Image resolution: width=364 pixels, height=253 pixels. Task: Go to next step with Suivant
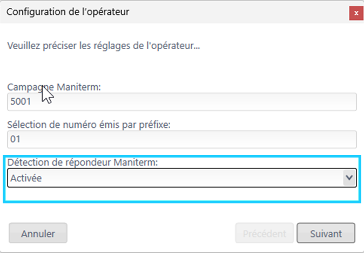pyautogui.click(x=326, y=233)
